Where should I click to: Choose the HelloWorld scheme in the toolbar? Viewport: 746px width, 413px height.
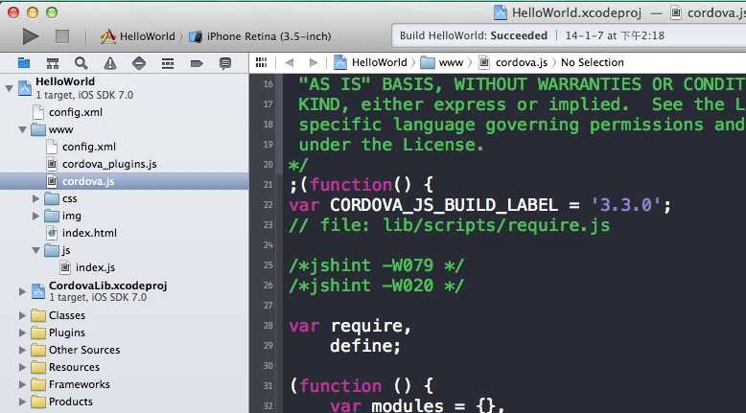pyautogui.click(x=137, y=36)
